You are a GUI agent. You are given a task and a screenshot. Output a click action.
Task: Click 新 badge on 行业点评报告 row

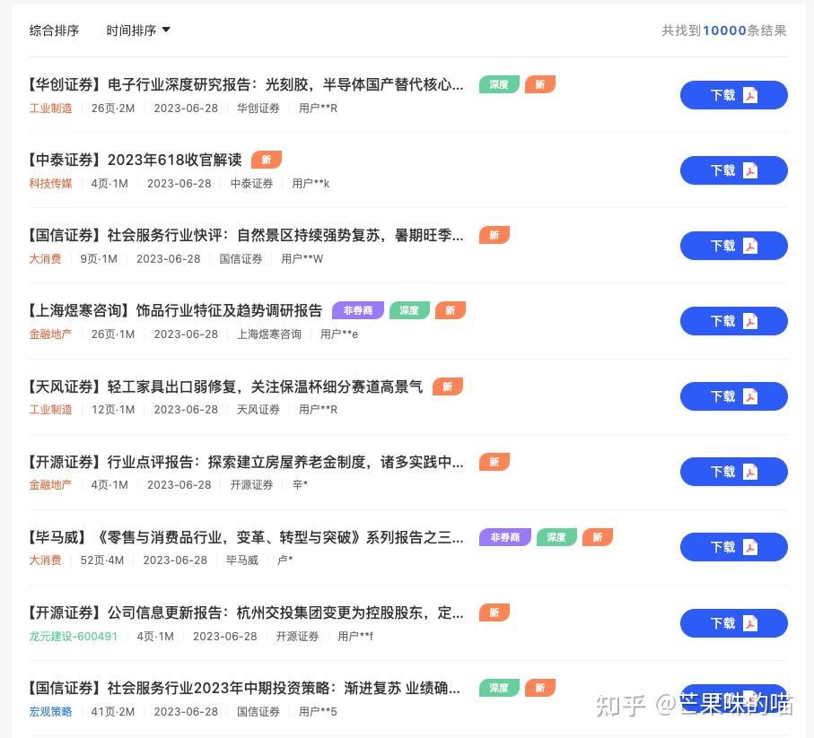click(495, 461)
